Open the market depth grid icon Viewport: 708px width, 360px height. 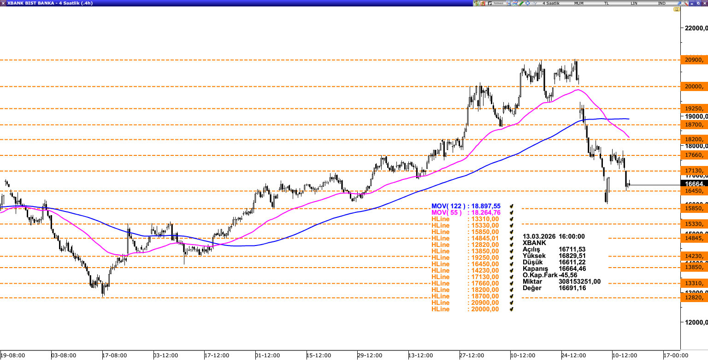click(x=508, y=4)
